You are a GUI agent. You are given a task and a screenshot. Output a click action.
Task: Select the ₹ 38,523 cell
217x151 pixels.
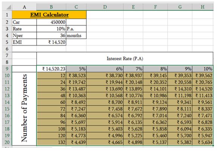(76, 75)
